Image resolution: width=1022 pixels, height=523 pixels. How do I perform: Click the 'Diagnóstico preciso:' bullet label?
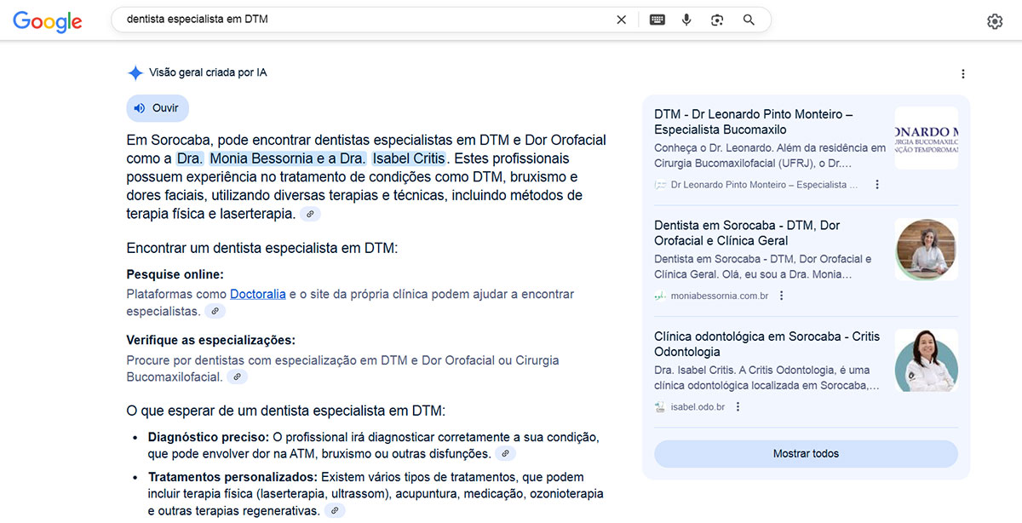[209, 437]
